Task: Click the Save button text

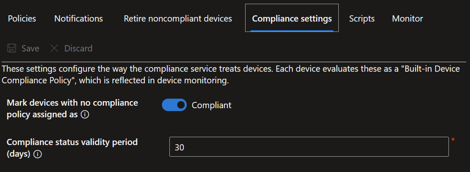Action: 30,48
